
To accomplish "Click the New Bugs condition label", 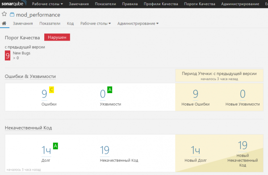I will point(21,53).
